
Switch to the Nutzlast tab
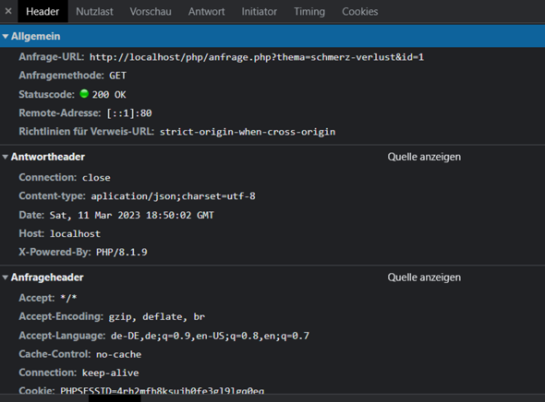pos(94,11)
